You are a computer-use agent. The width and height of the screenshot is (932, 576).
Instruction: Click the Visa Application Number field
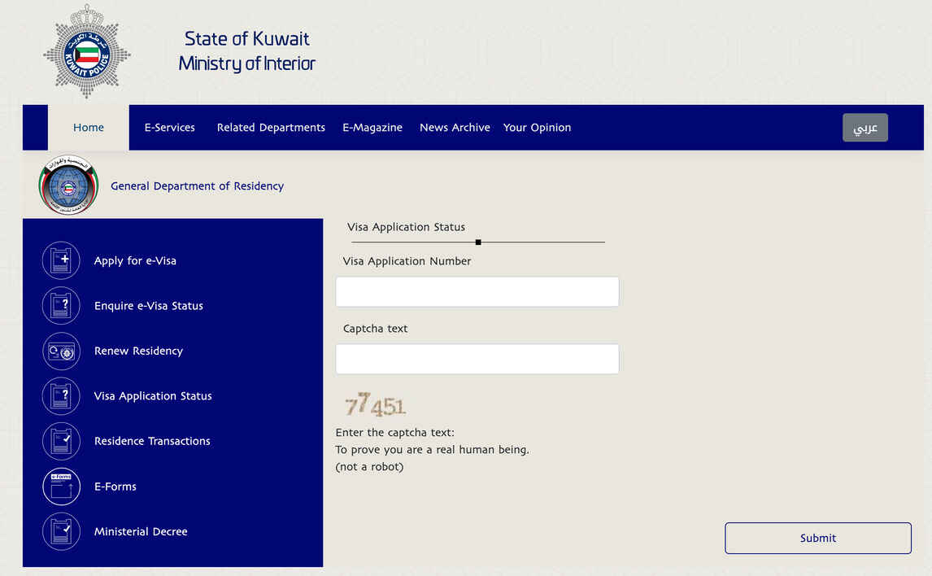click(x=477, y=291)
